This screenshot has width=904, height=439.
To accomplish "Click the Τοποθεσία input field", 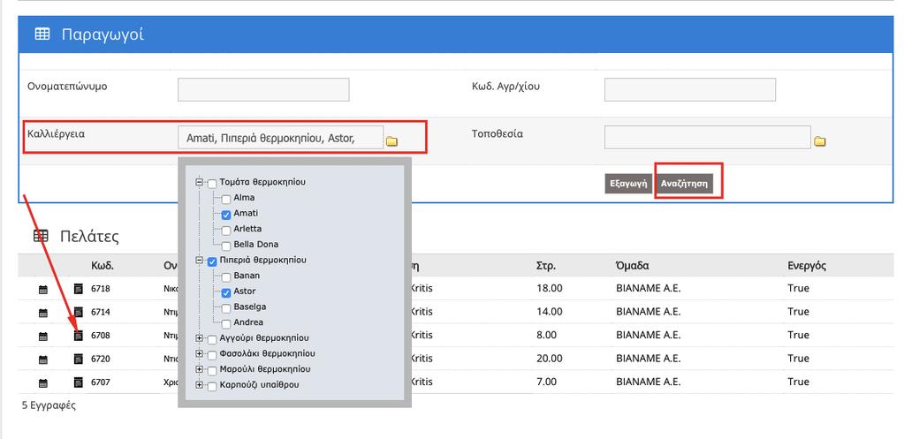I will point(708,138).
